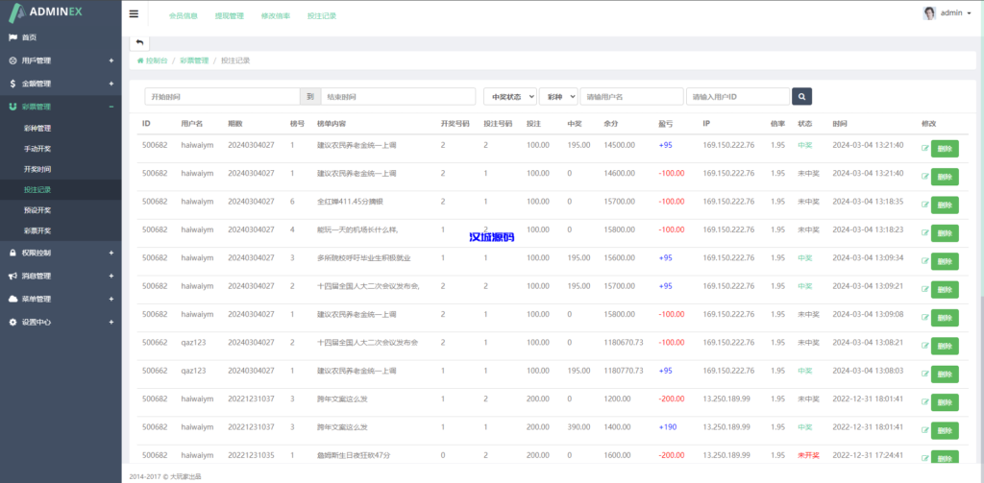Image resolution: width=984 pixels, height=483 pixels.
Task: Delete the record timed 2022-12-31 17:24:41
Action: point(945,457)
